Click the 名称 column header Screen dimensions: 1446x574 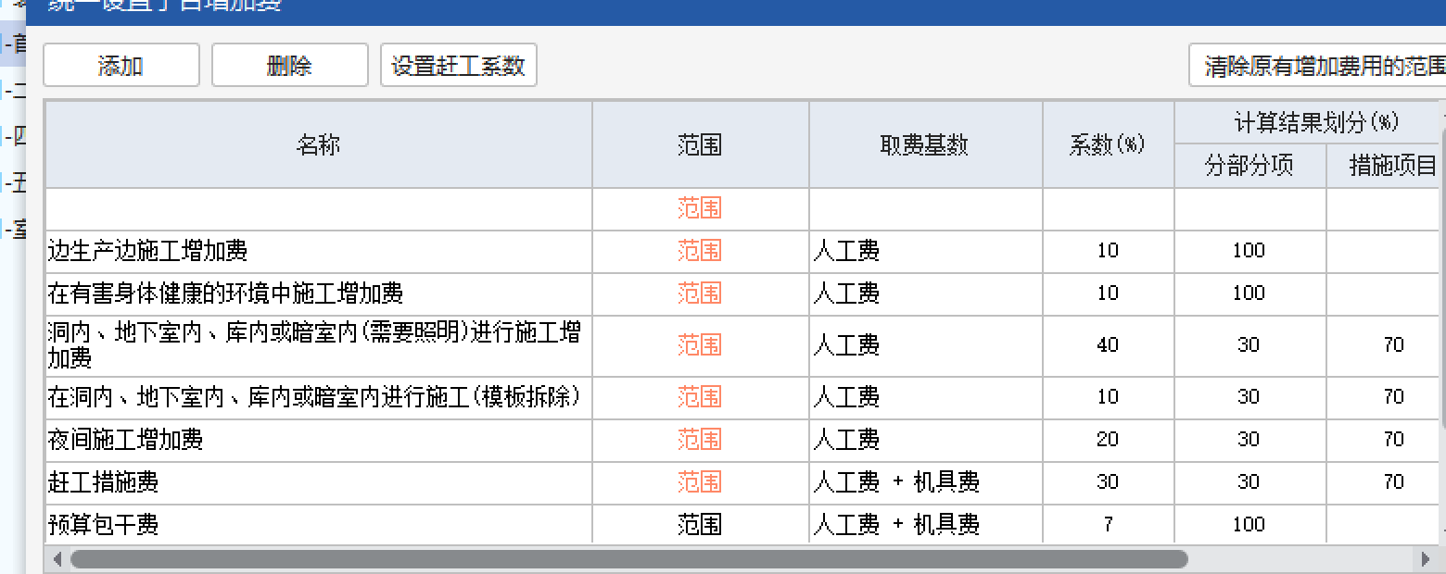(320, 143)
